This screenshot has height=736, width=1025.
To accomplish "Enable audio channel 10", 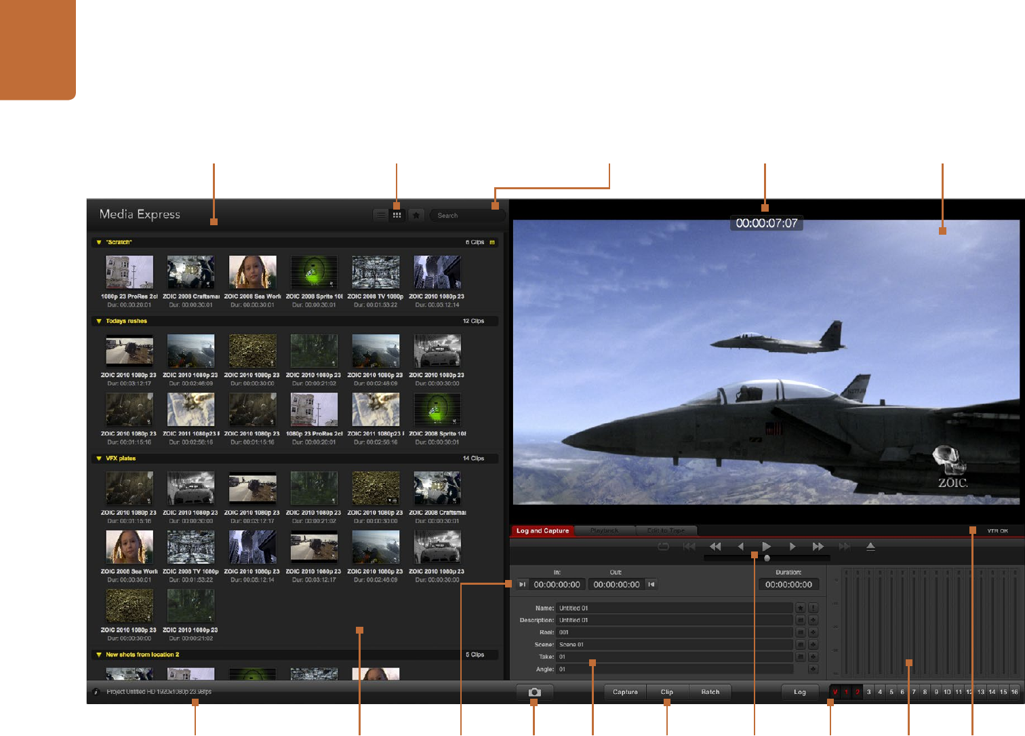I will click(x=947, y=693).
